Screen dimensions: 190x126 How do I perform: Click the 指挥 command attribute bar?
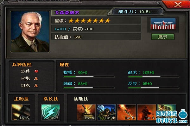coord(89,77)
